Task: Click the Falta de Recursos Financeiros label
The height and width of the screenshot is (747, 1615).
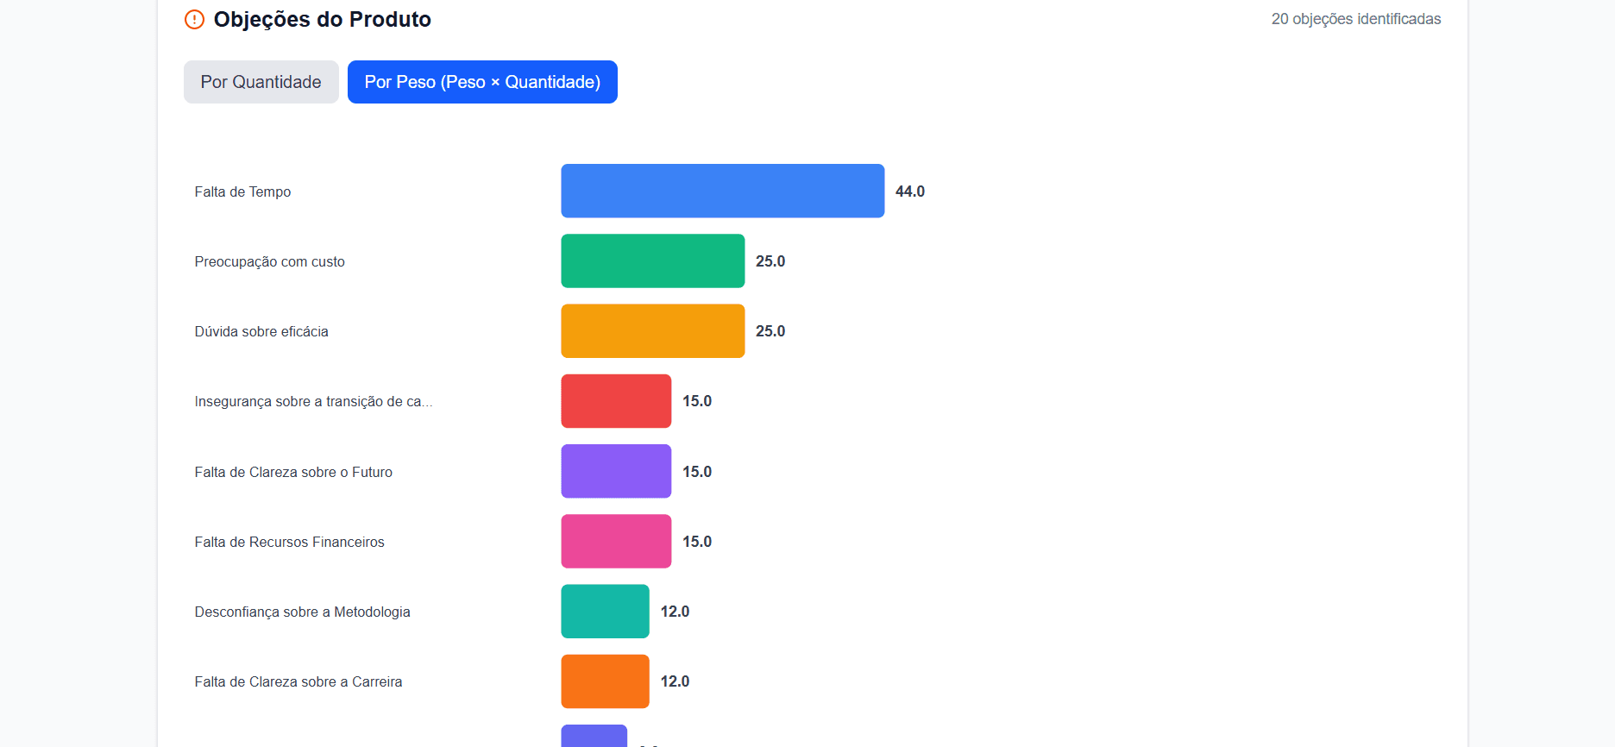Action: pyautogui.click(x=289, y=542)
